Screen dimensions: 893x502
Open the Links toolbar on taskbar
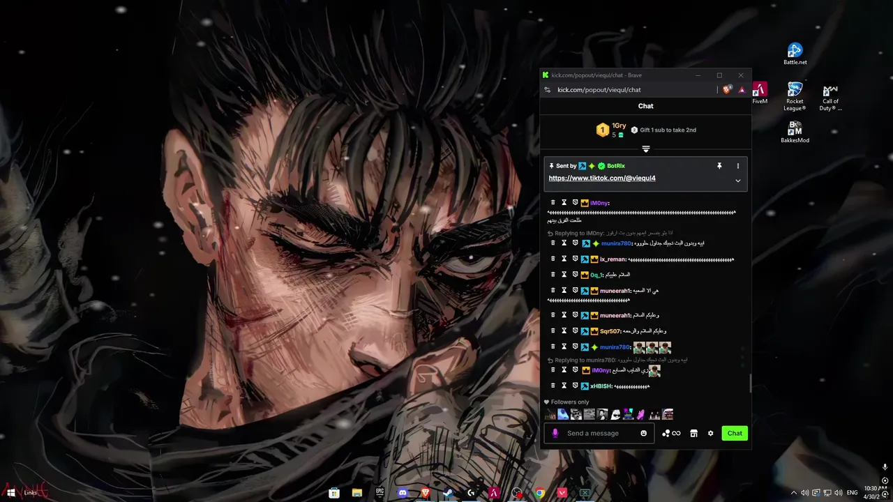(x=30, y=493)
